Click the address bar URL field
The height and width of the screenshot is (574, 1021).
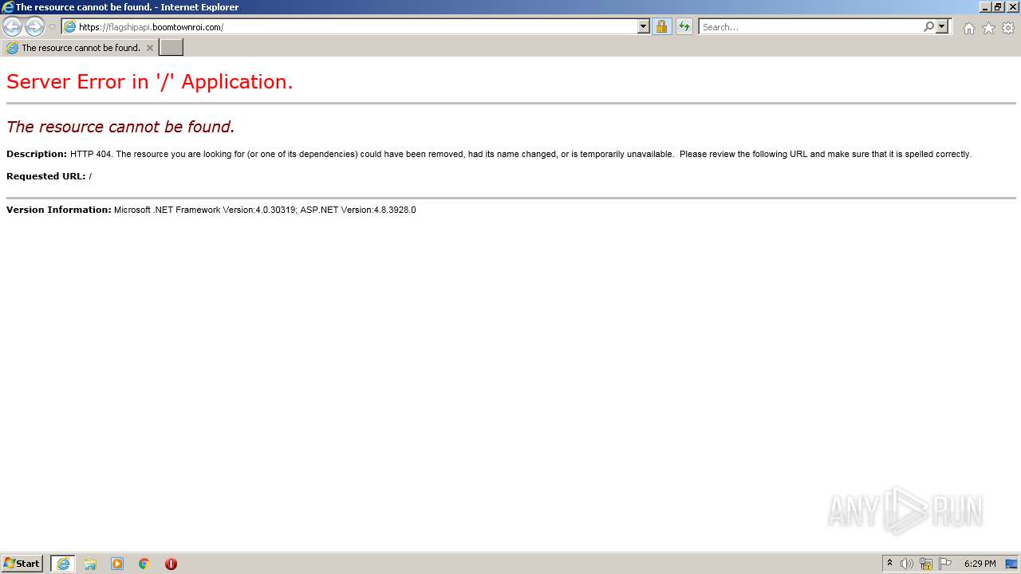[349, 27]
